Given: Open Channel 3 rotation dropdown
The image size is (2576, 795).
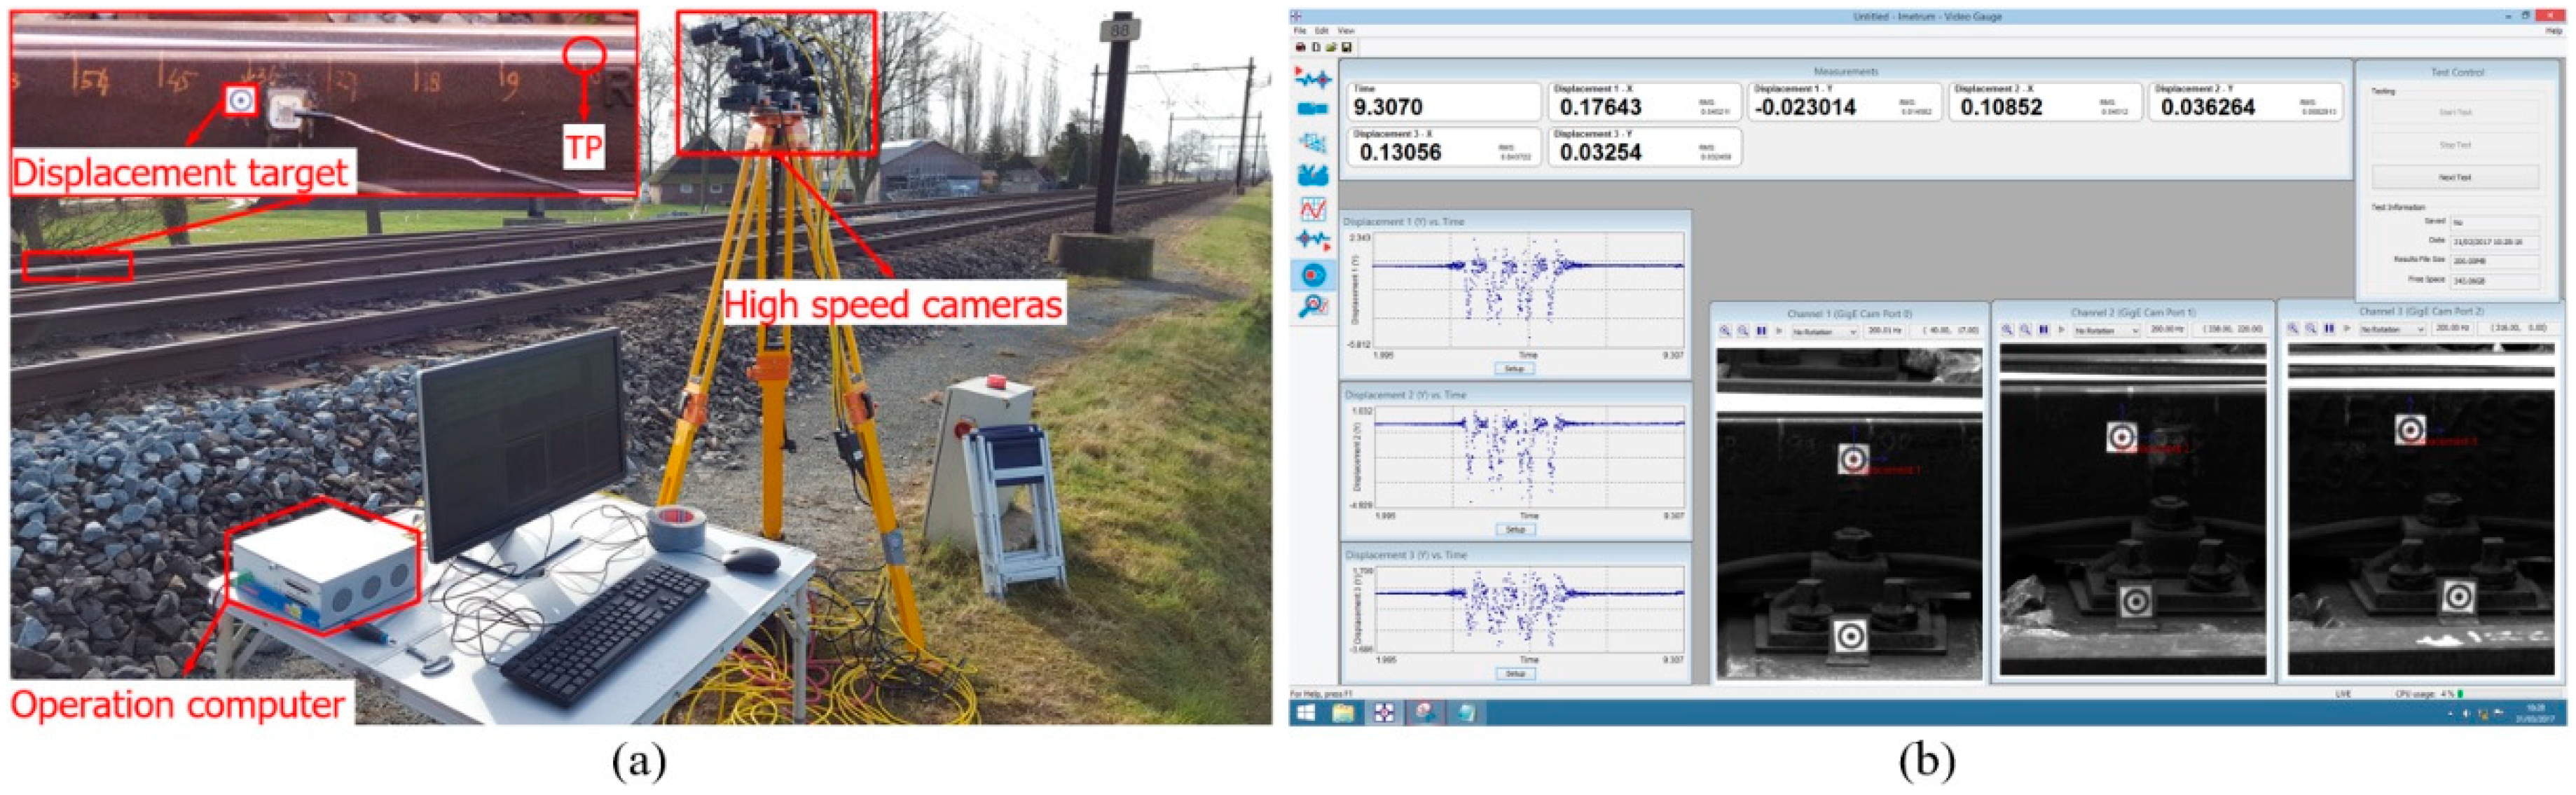Looking at the screenshot, I should [2392, 329].
